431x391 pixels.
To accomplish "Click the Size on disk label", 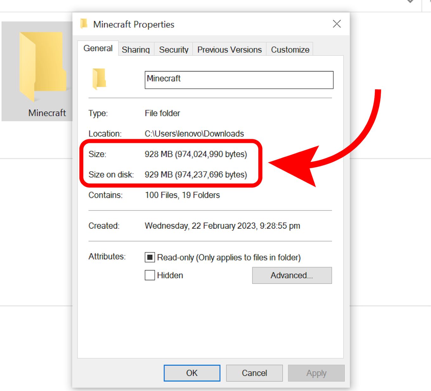I will [111, 175].
